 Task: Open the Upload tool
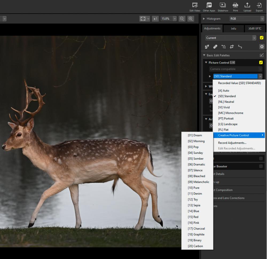pyautogui.click(x=247, y=7)
